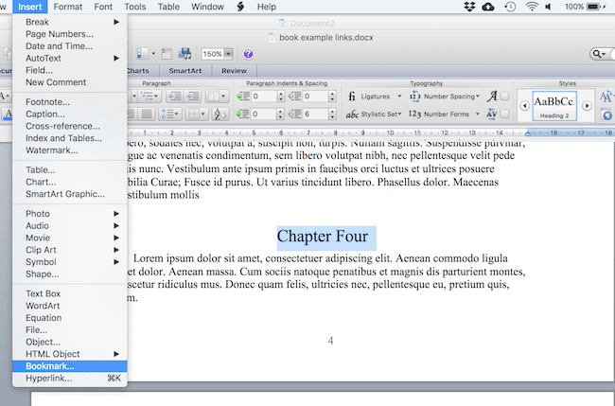Screen dimensions: 615x406
Task: Click the Number Spacing icon
Action: (x=414, y=97)
